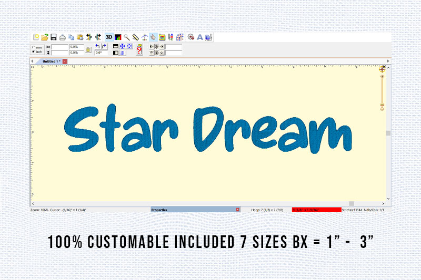
Task: Activate the pointing hand select tool
Action: point(153,37)
